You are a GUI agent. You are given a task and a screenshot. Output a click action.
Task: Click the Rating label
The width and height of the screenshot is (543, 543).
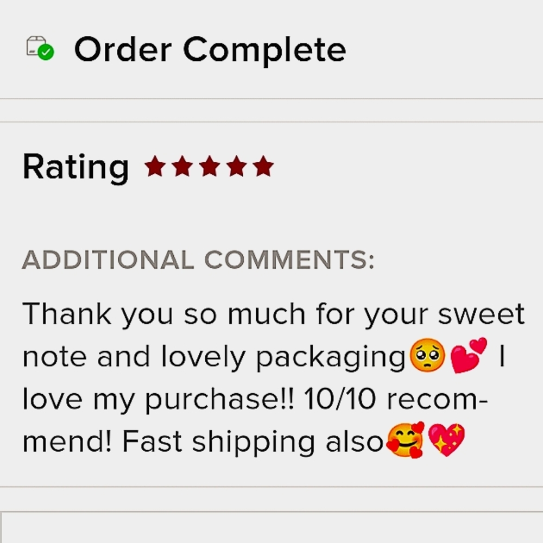[76, 168]
